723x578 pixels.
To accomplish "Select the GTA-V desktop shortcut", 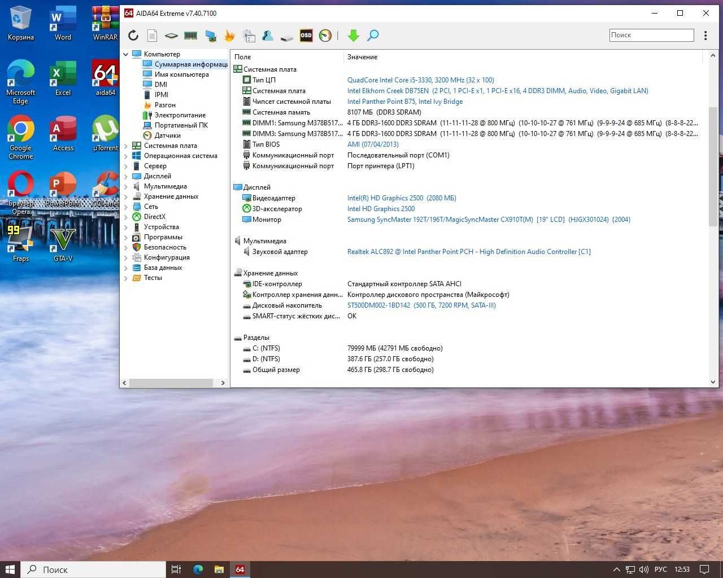I will pyautogui.click(x=63, y=244).
